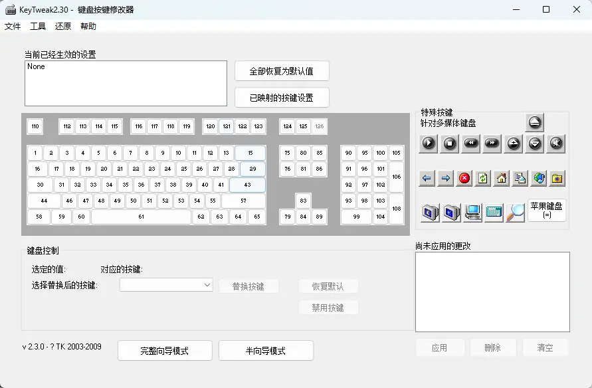Click inside the 尚未应用的更改 list box
This screenshot has width=592, height=388.
(x=493, y=292)
